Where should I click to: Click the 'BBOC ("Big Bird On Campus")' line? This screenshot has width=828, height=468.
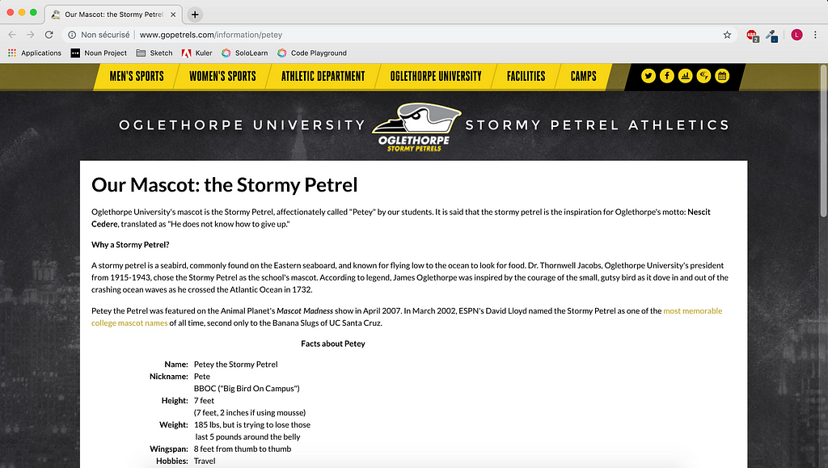(x=247, y=388)
